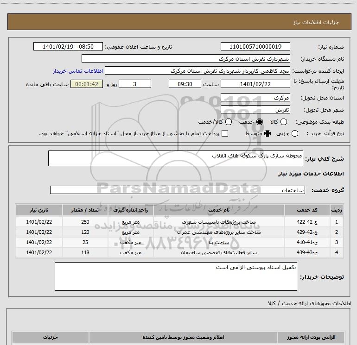
Task: Select service code ج-41-410 cell
Action: (x=307, y=243)
